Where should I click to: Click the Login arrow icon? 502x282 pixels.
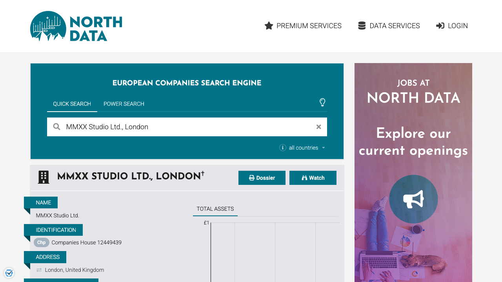440,26
